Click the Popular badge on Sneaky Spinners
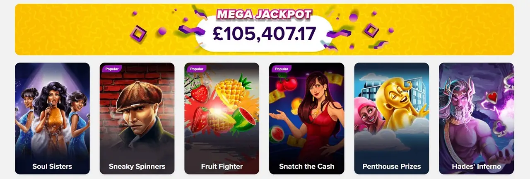Image resolution: width=530 pixels, height=179 pixels. [x=112, y=69]
